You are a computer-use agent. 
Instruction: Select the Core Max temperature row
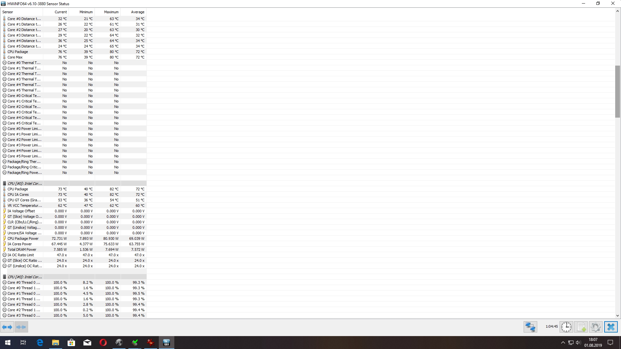(15, 57)
